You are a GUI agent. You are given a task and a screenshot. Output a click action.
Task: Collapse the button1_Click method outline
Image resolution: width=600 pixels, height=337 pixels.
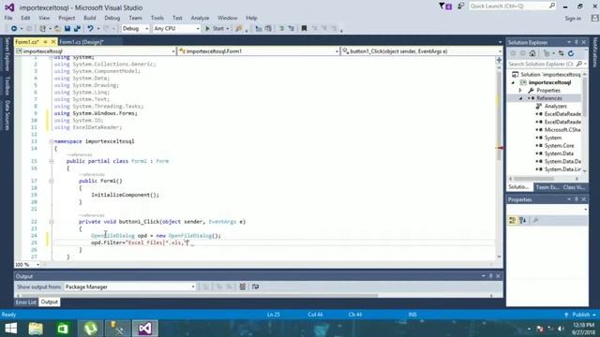coord(51,222)
